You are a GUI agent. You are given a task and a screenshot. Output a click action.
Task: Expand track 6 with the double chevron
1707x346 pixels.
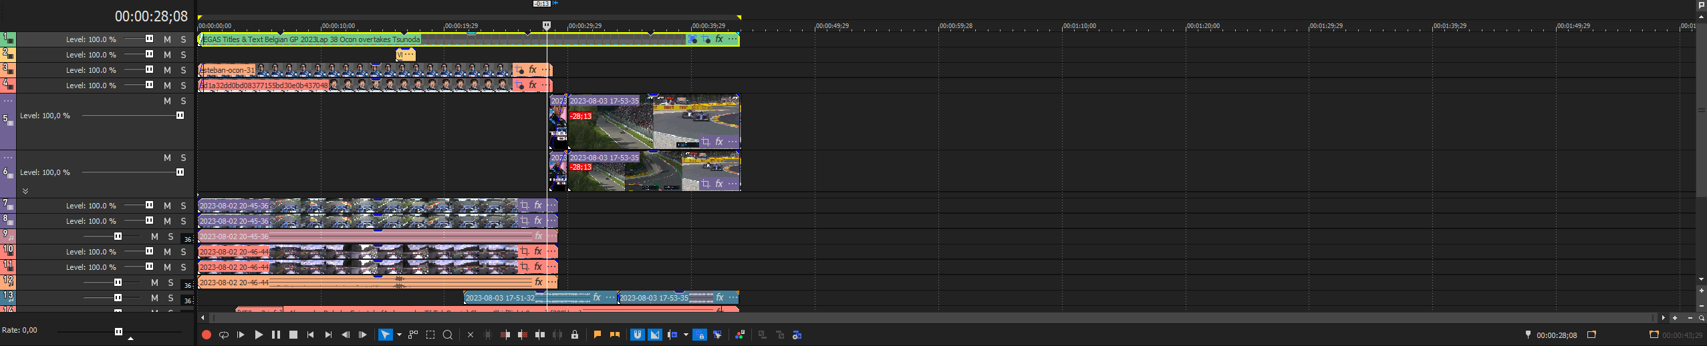25,191
